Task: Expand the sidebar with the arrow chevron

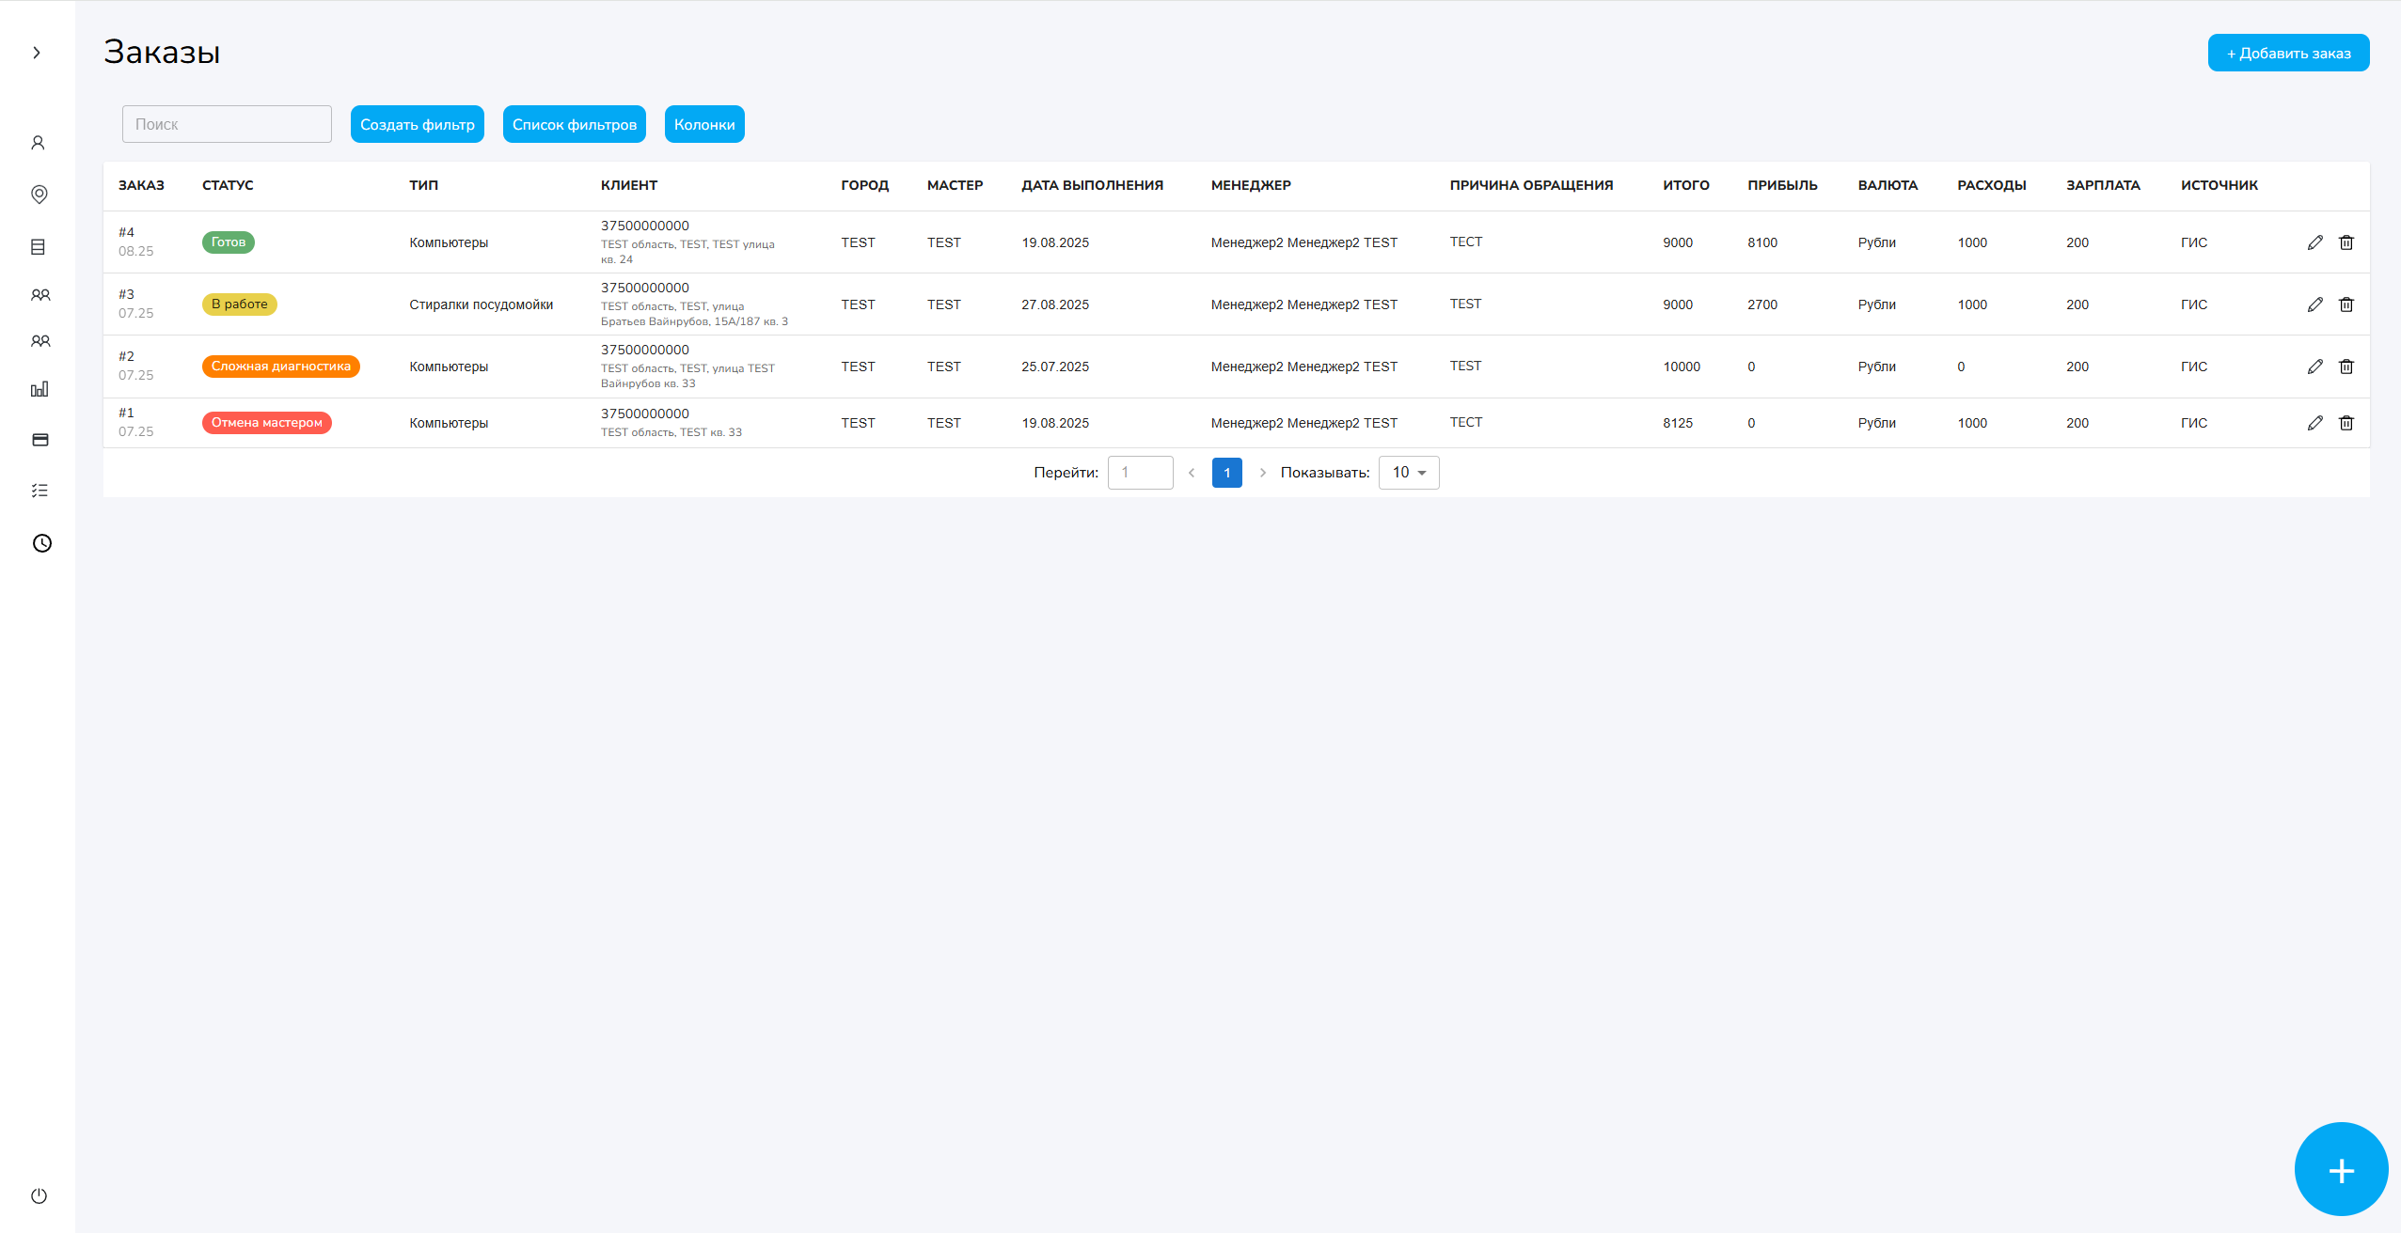Action: (36, 52)
